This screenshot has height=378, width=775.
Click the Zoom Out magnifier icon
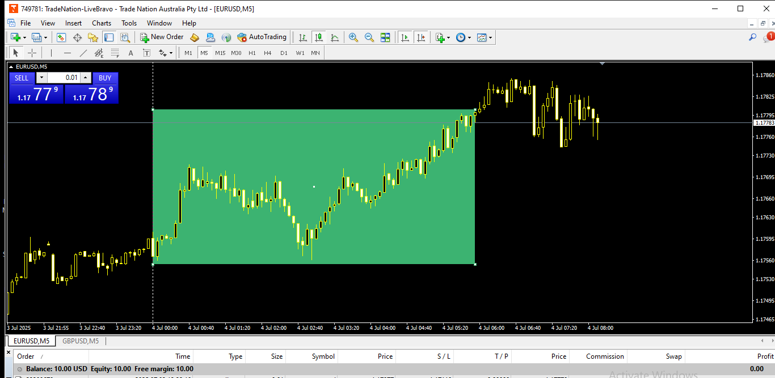tap(369, 37)
